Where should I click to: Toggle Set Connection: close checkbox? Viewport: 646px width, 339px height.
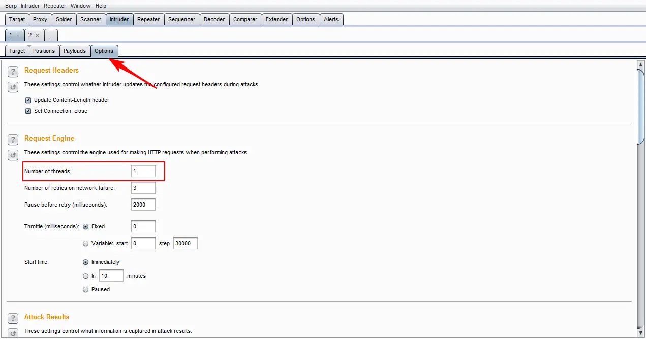[x=28, y=111]
